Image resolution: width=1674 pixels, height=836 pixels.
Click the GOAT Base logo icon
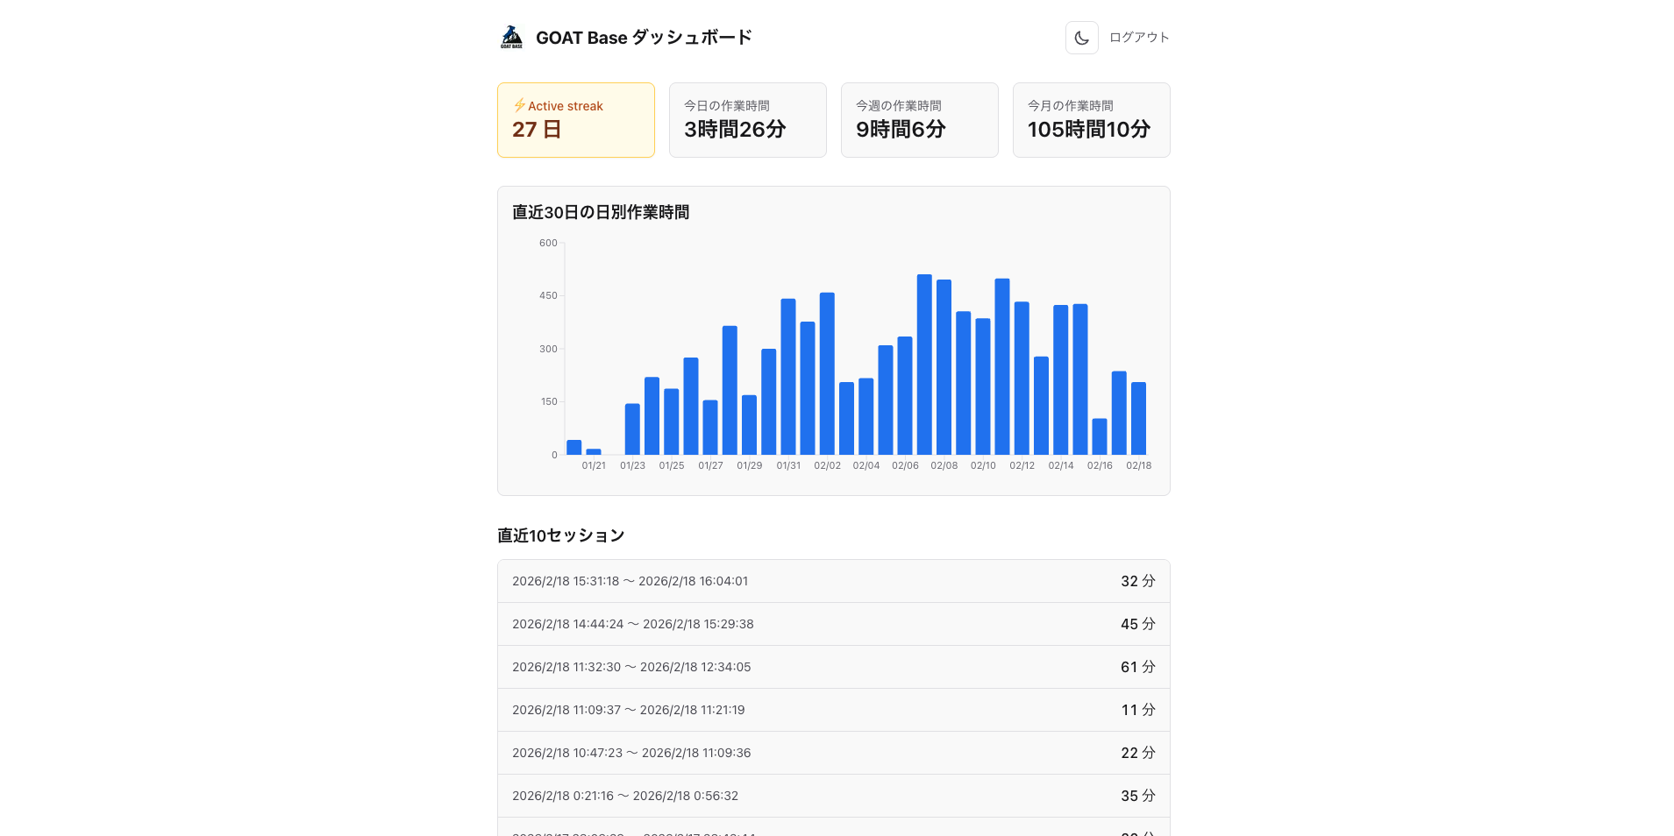(511, 37)
